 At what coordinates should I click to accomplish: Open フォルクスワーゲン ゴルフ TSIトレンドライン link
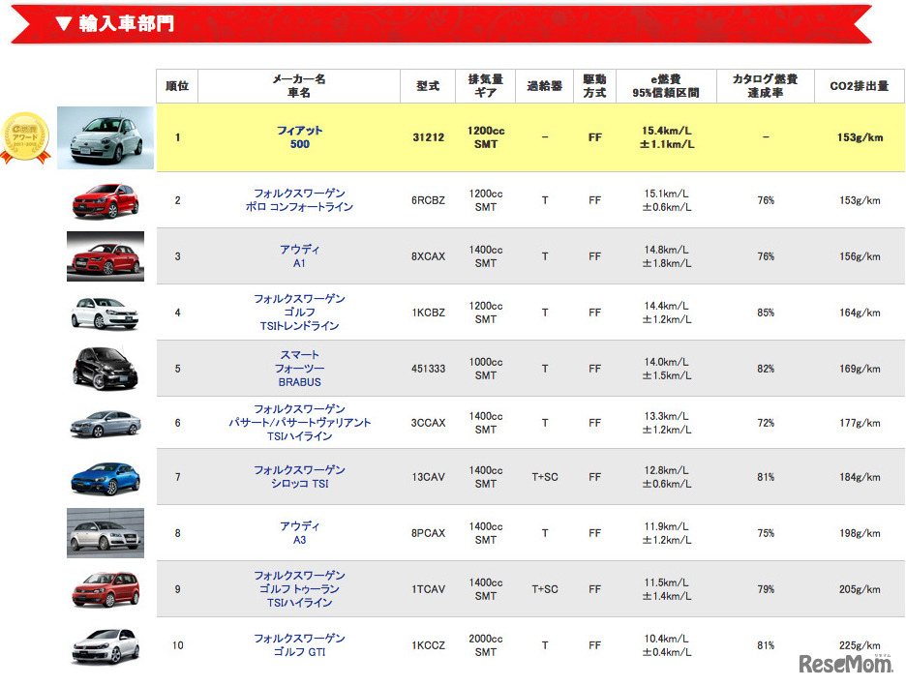coord(299,313)
